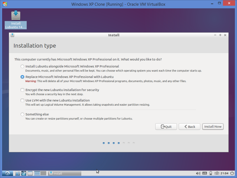Click the VirtualBox XP icon in title bar
The height and width of the screenshot is (178, 237).
(x=5, y=4)
